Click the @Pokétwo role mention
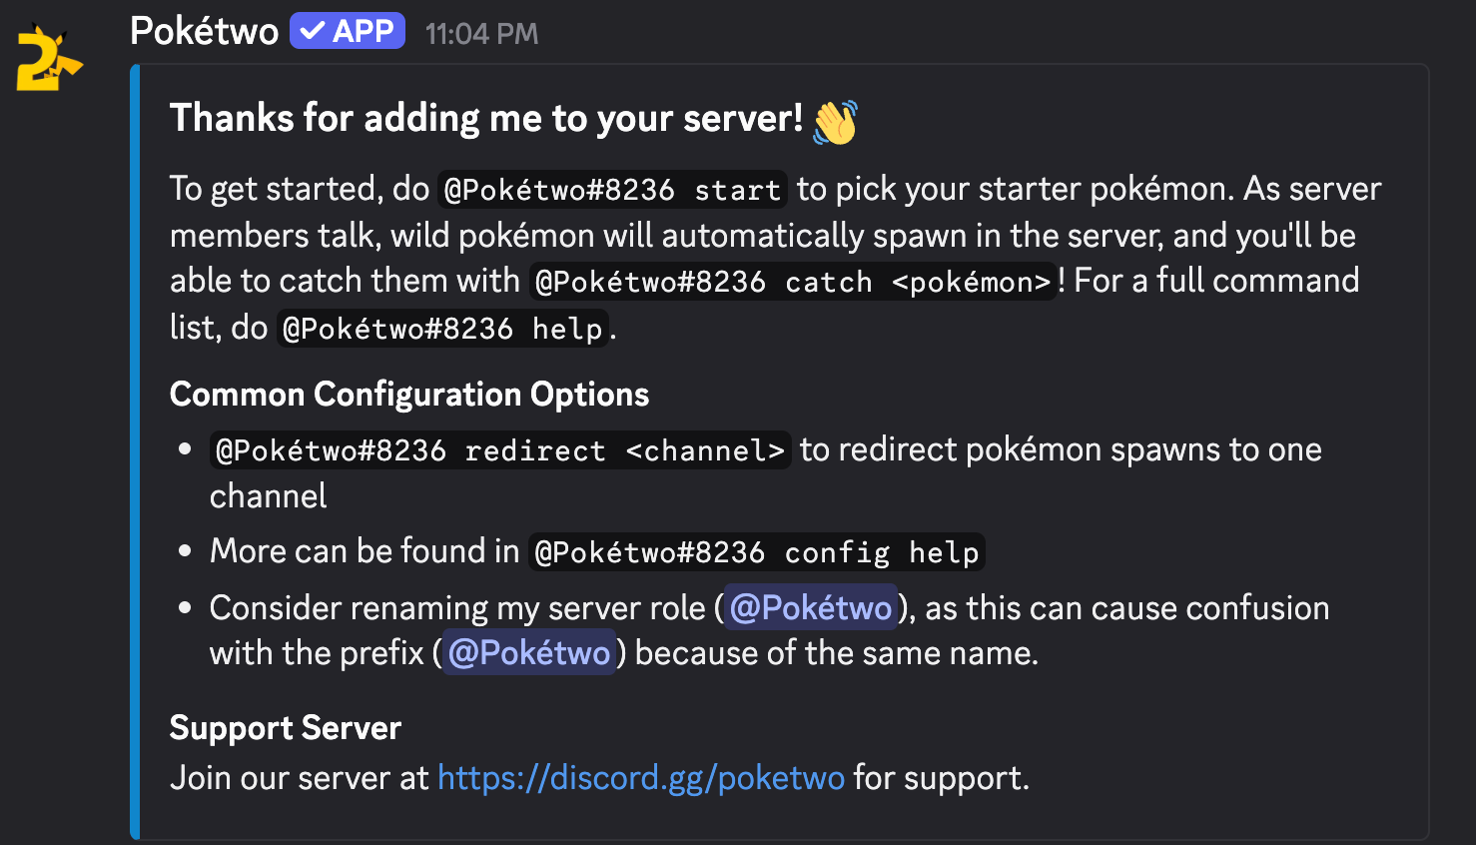 (810, 607)
